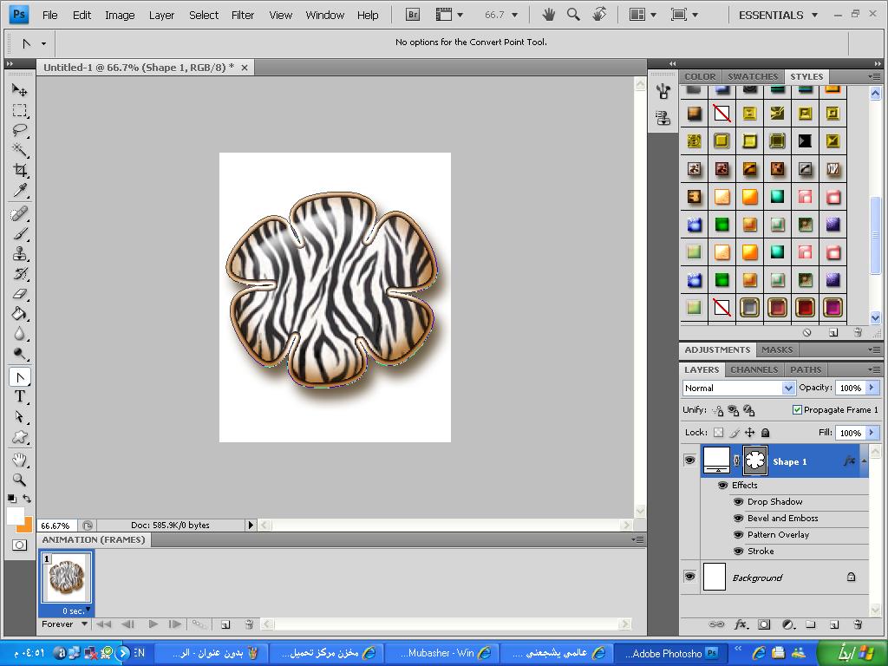This screenshot has height=666, width=888.
Task: Switch to the Swatches panel tab
Action: [x=752, y=76]
